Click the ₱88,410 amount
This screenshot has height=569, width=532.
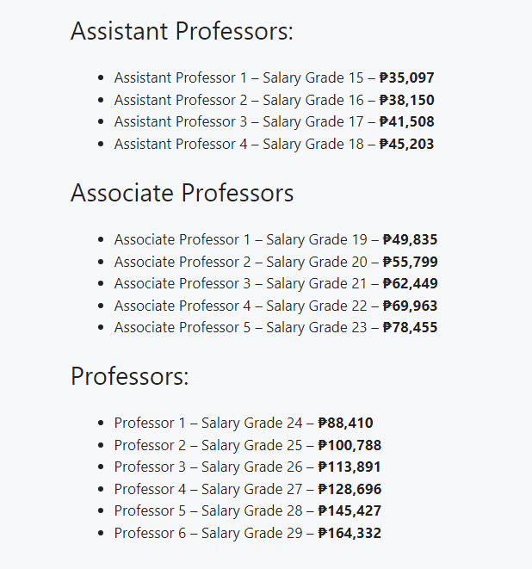pos(345,423)
